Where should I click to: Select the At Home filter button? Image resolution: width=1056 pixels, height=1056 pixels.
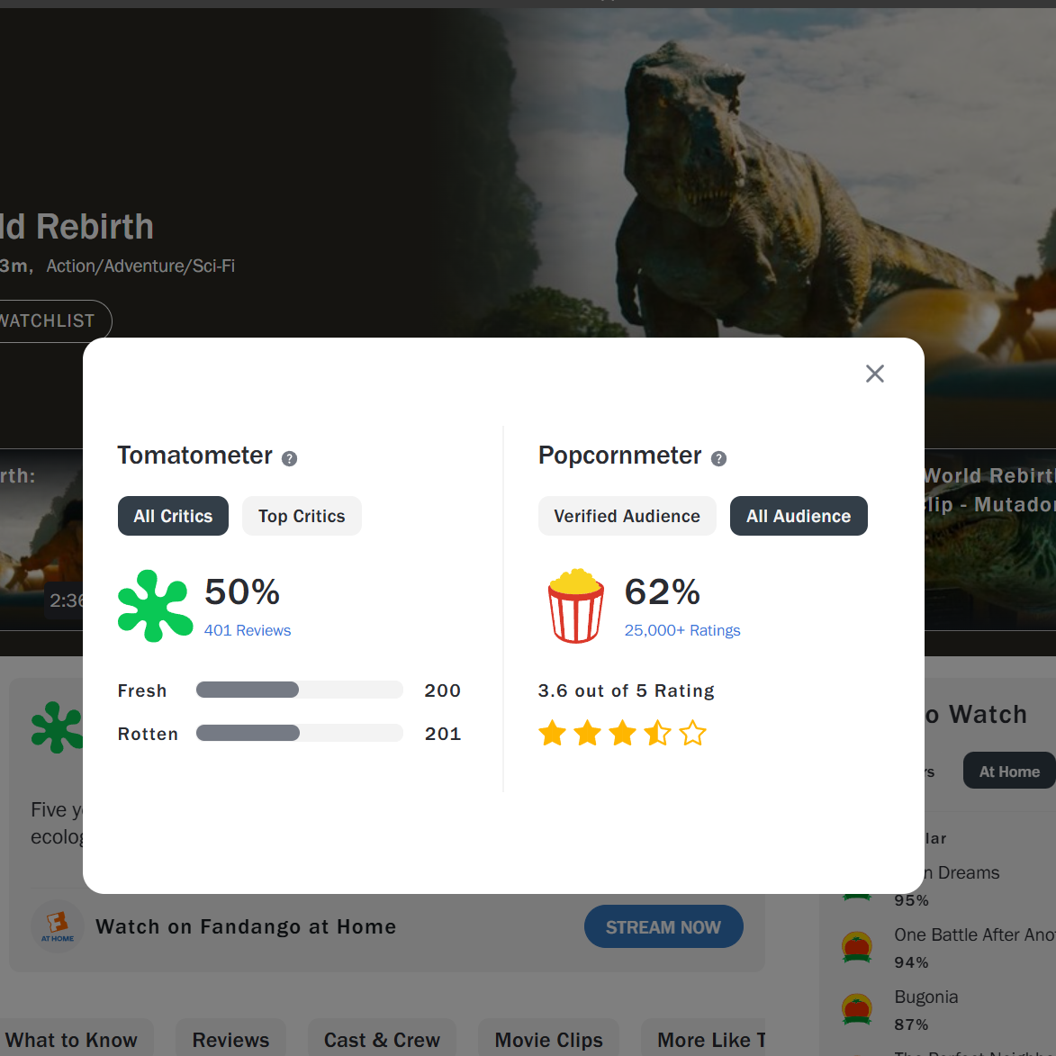tap(1009, 772)
